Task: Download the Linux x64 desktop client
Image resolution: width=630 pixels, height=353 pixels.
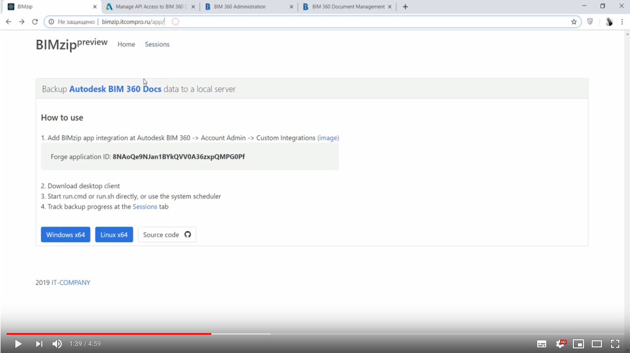Action: (x=114, y=234)
